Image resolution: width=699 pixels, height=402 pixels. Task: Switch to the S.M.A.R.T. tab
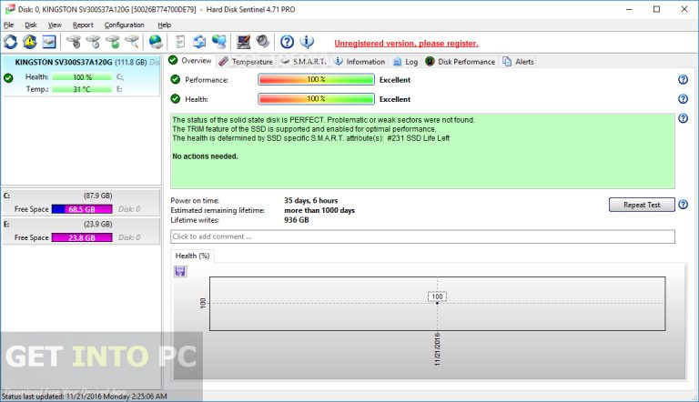coord(304,62)
